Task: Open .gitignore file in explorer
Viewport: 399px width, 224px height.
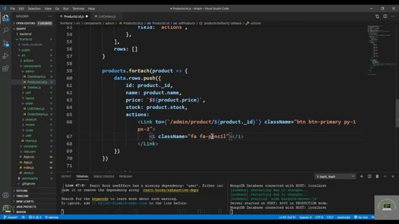Action: [x=28, y=184]
